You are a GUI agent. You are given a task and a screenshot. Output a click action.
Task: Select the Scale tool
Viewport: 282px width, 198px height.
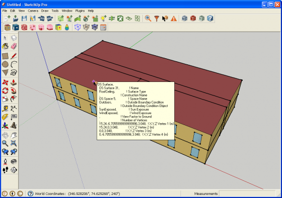coord(5,99)
